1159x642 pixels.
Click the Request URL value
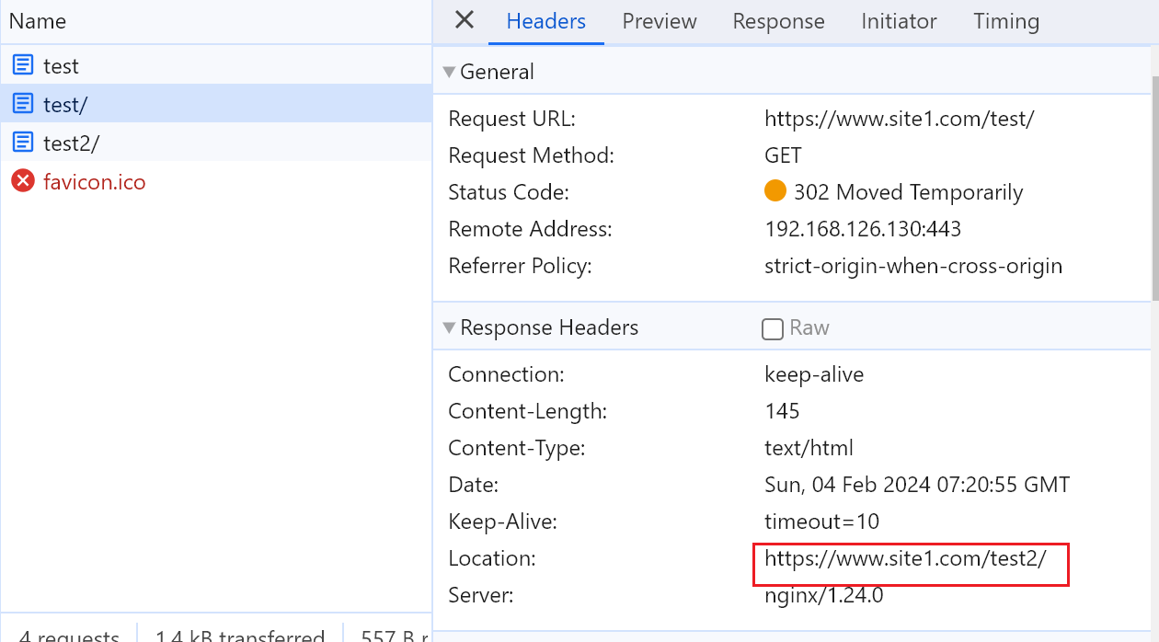tap(899, 119)
